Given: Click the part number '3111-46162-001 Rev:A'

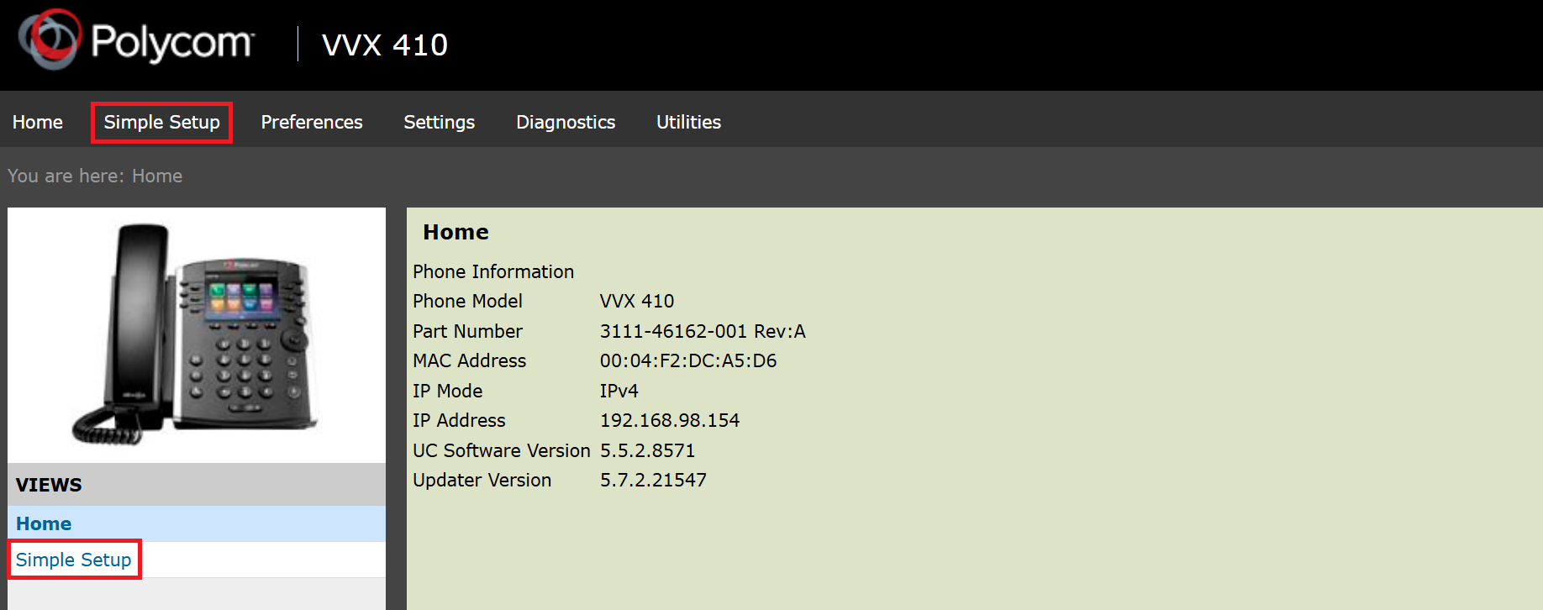Looking at the screenshot, I should click(703, 331).
